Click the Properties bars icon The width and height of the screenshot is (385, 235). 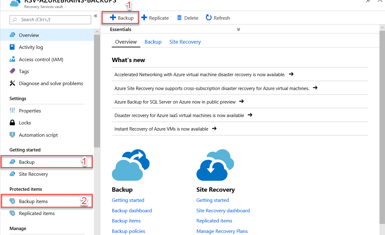point(12,111)
